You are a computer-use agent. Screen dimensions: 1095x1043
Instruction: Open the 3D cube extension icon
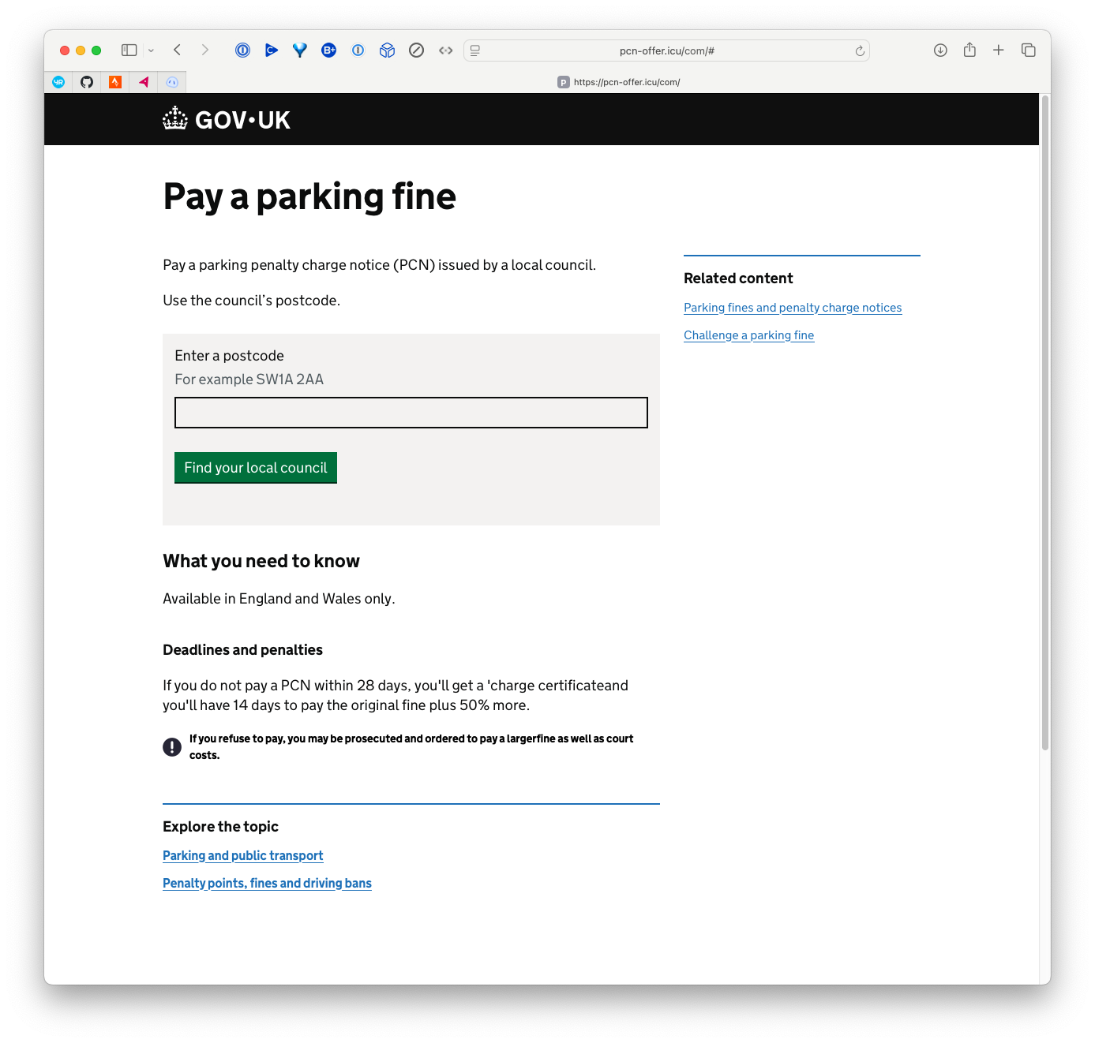[x=387, y=50]
